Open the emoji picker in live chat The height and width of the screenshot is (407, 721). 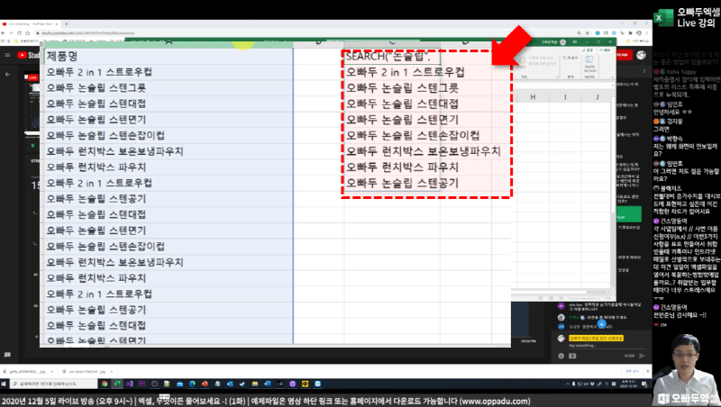pos(561,356)
